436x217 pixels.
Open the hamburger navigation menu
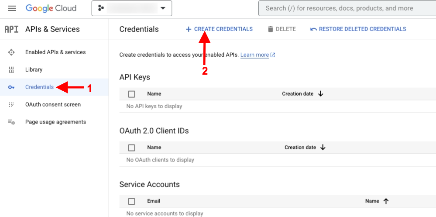[x=12, y=8]
